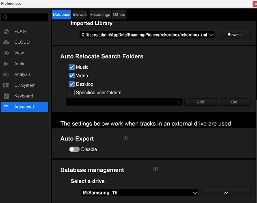Image resolution: width=257 pixels, height=203 pixels.
Task: Click the search magnifier icon
Action: (x=5, y=17)
